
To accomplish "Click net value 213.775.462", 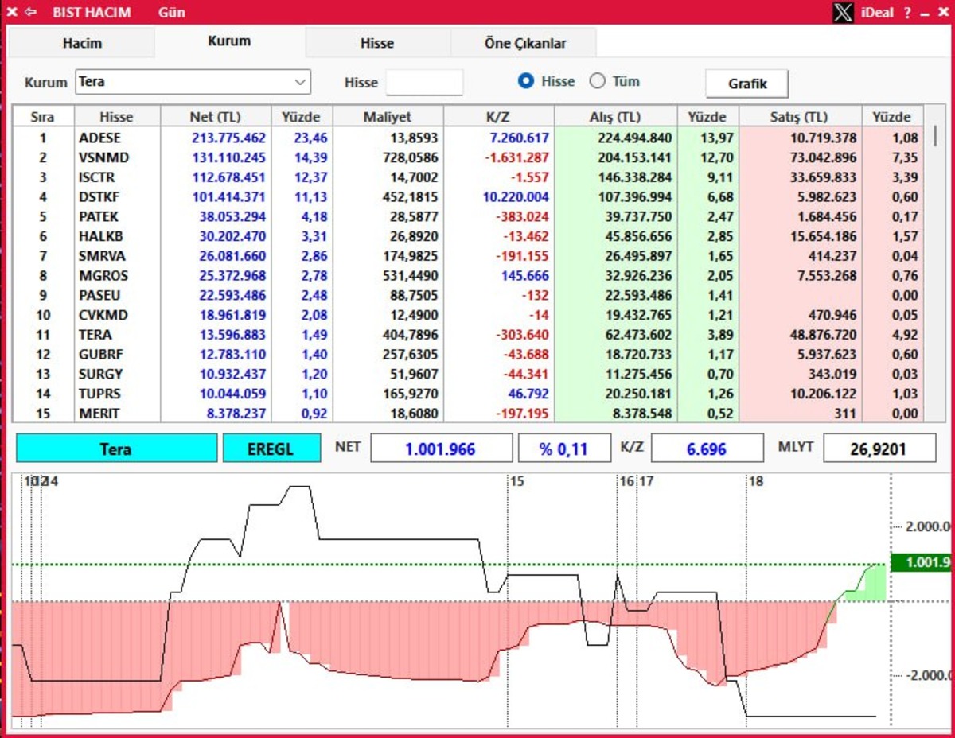I will point(229,138).
